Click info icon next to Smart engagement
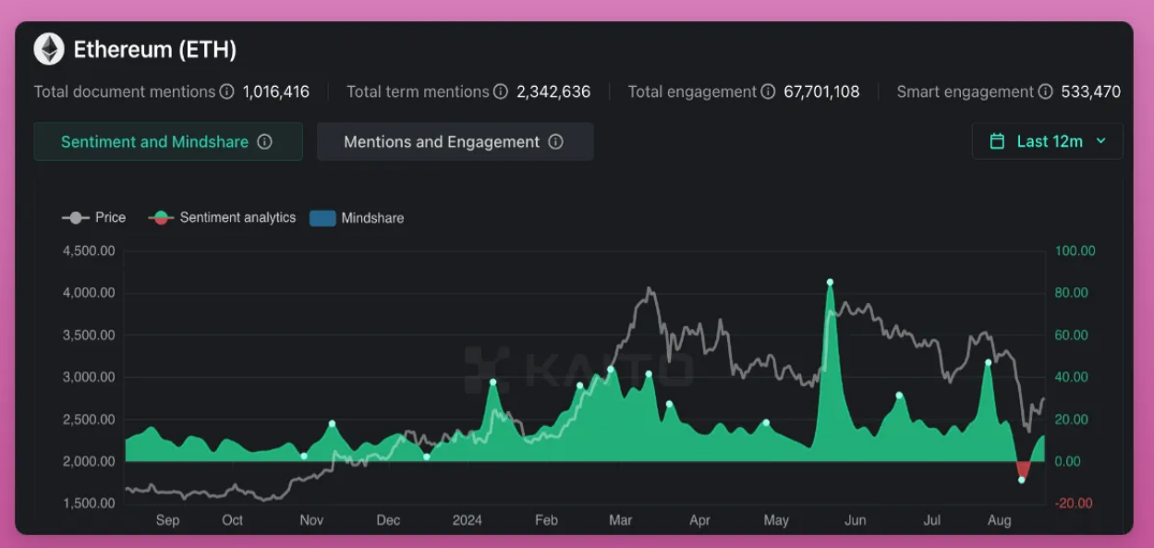 tap(1045, 91)
